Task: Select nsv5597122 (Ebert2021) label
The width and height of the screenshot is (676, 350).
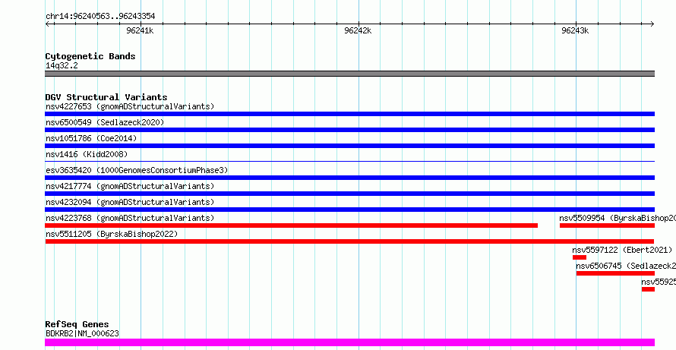Action: 622,250
